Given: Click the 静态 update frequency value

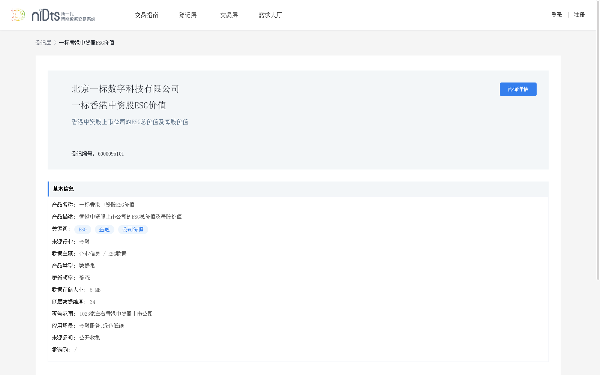Looking at the screenshot, I should 84,278.
